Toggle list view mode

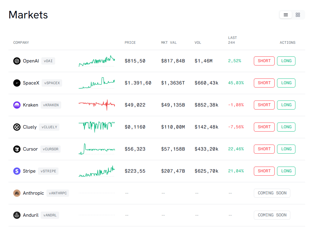pos(285,14)
